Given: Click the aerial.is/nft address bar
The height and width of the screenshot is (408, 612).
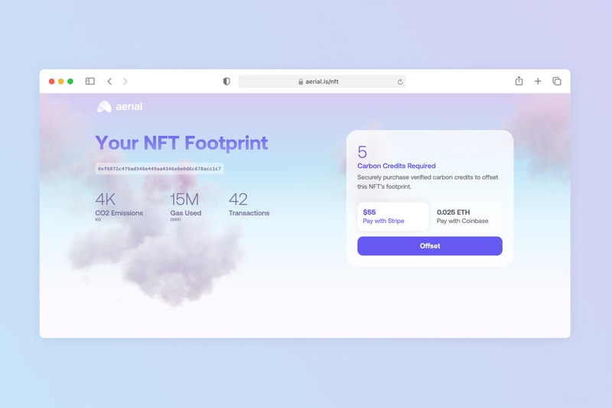Looking at the screenshot, I should pos(322,82).
